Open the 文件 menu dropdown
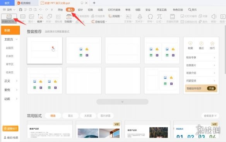 9,10
